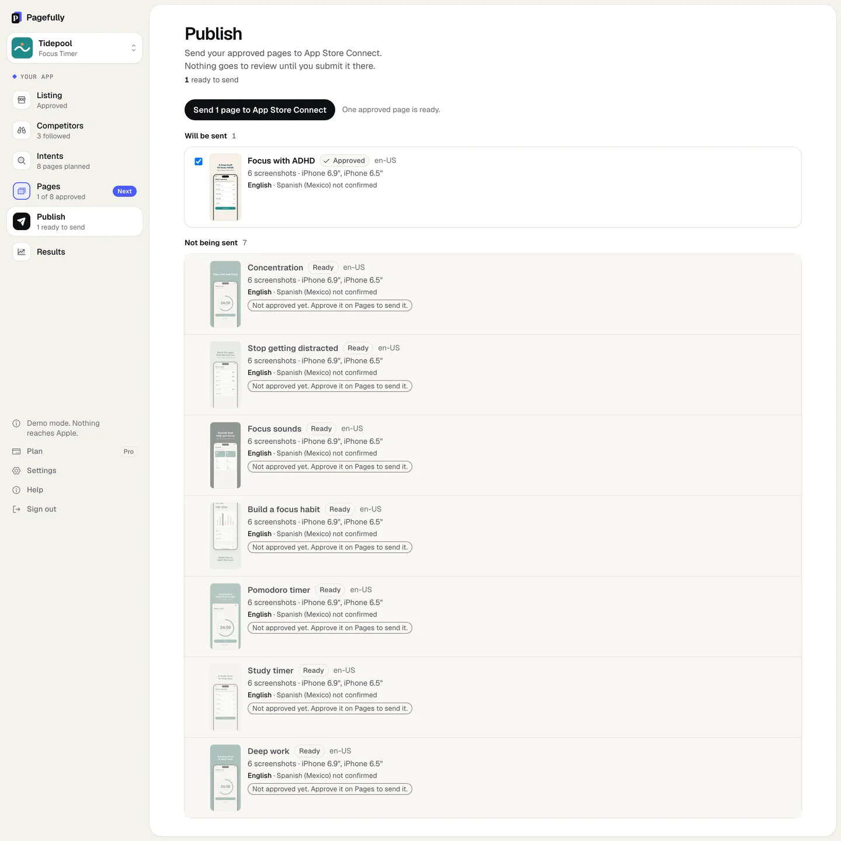
Task: Uncheck the Focus with ADHD page checkbox
Action: coord(199,161)
